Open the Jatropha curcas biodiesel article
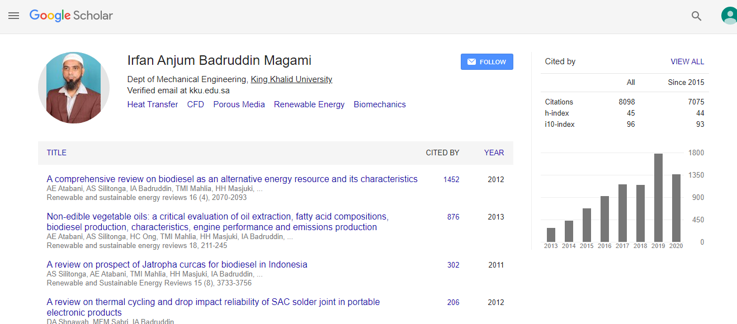 pos(177,265)
